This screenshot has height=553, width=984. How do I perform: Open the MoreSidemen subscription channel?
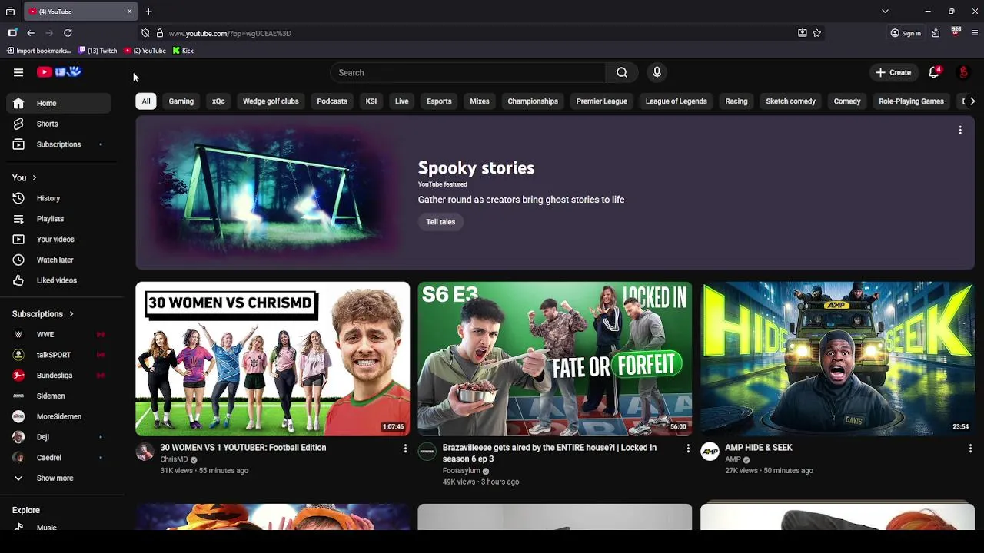point(58,416)
